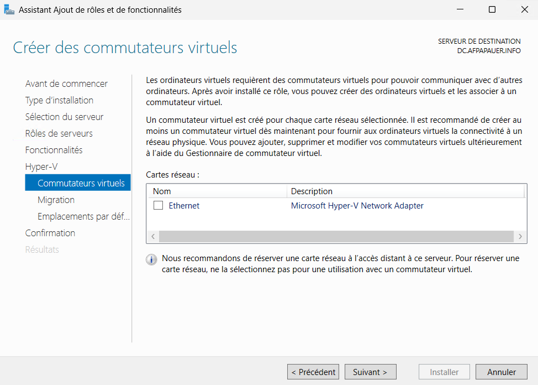The image size is (538, 385).
Task: Open the Emplacements par défaut step
Action: tap(83, 216)
